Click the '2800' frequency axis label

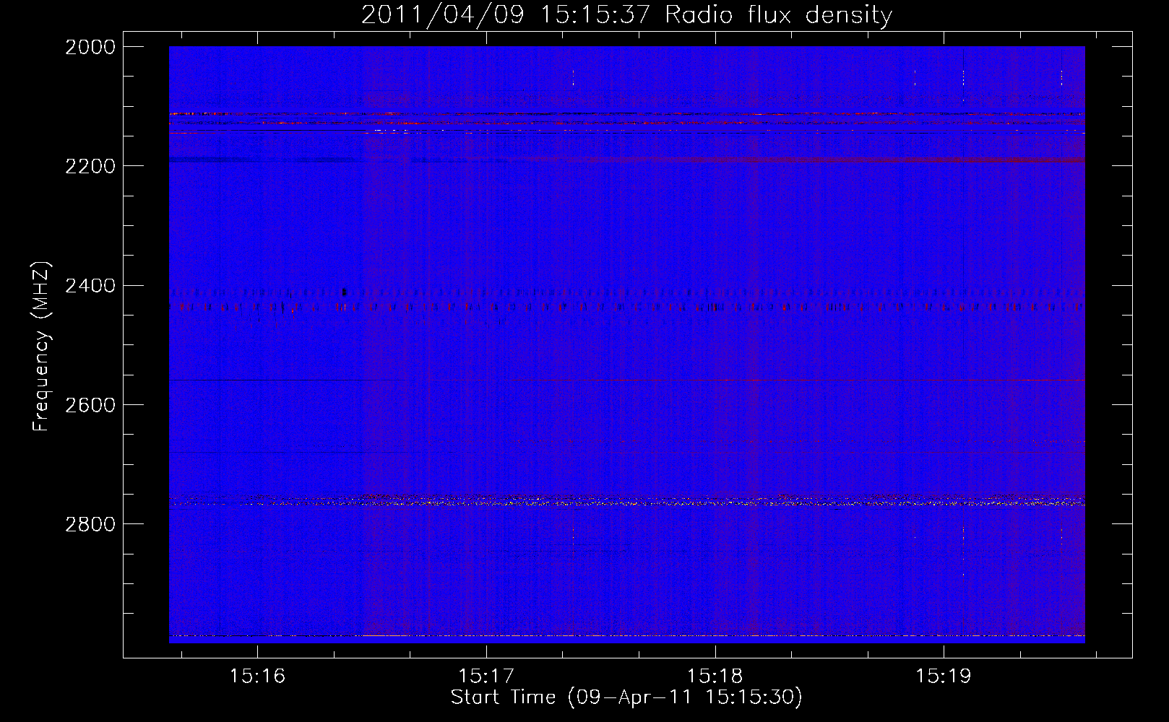90,524
